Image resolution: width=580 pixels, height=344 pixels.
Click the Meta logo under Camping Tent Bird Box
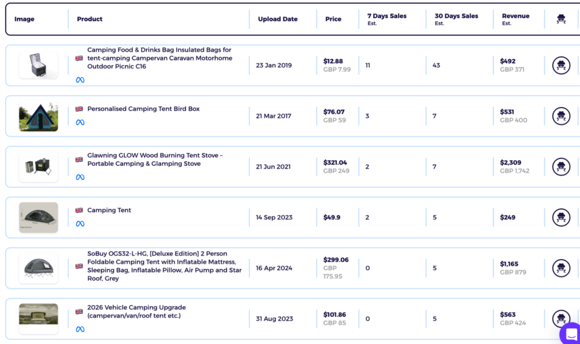pyautogui.click(x=80, y=123)
